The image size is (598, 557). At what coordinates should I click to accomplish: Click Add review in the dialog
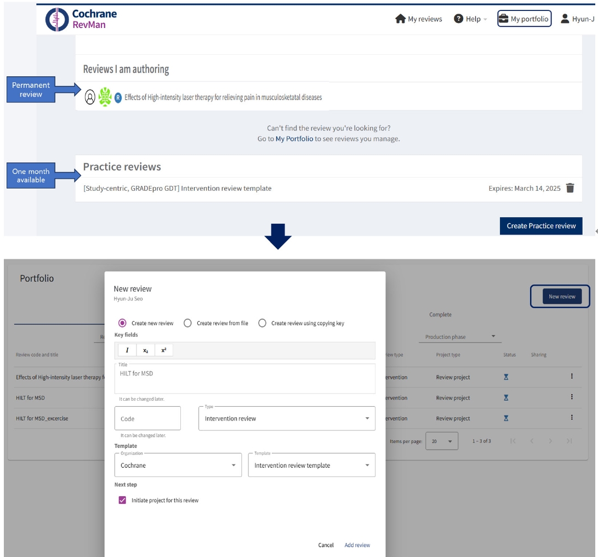coord(357,545)
